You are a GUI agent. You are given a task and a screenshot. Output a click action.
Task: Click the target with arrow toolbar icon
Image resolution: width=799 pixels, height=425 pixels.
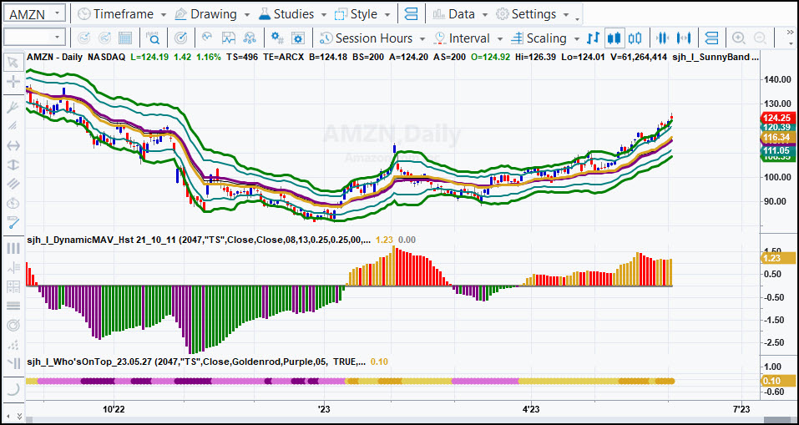[180, 38]
